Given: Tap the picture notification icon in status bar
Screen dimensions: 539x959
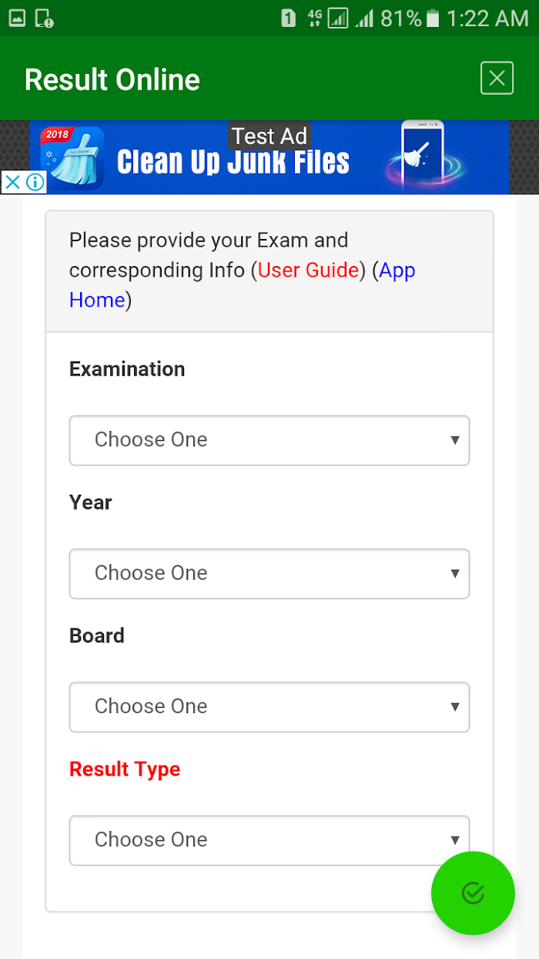Looking at the screenshot, I should (x=17, y=19).
